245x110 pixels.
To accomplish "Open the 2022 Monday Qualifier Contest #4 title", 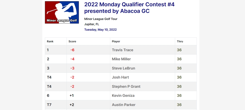I will point(129,8).
